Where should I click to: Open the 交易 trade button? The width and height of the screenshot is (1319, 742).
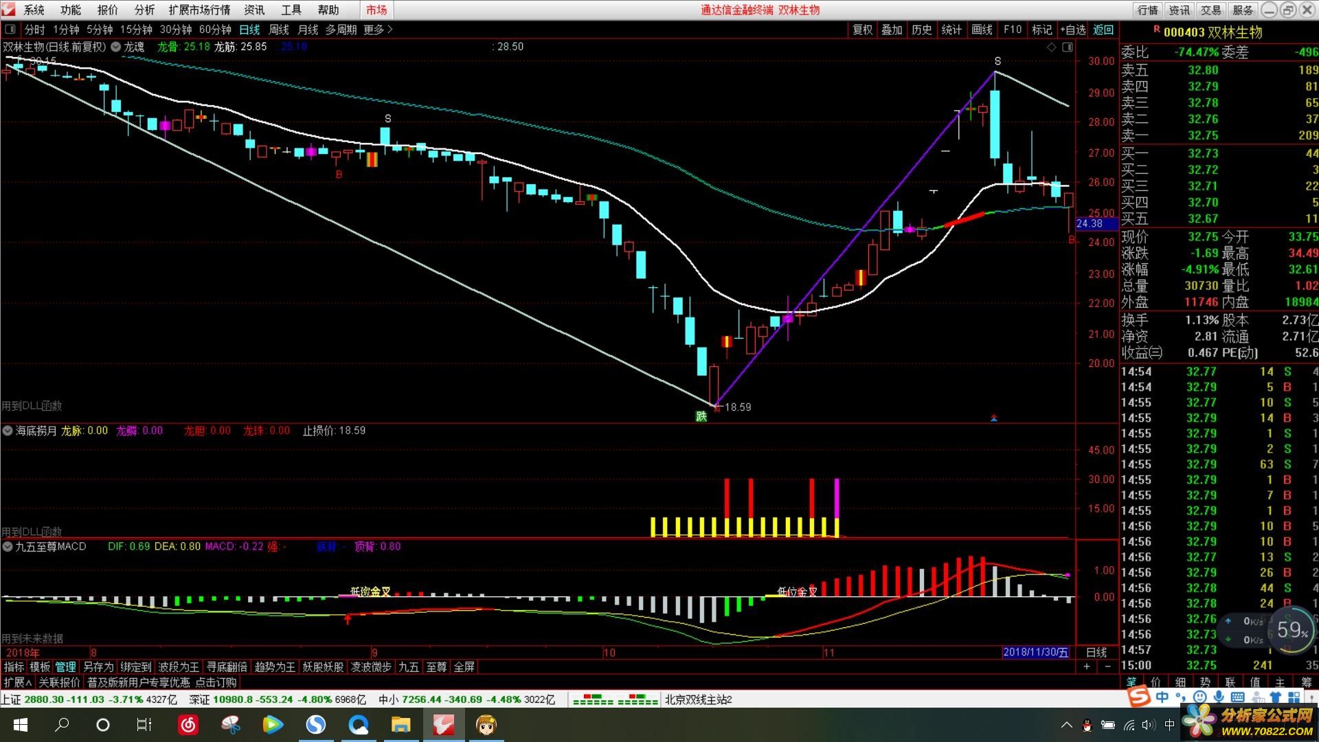point(1211,10)
